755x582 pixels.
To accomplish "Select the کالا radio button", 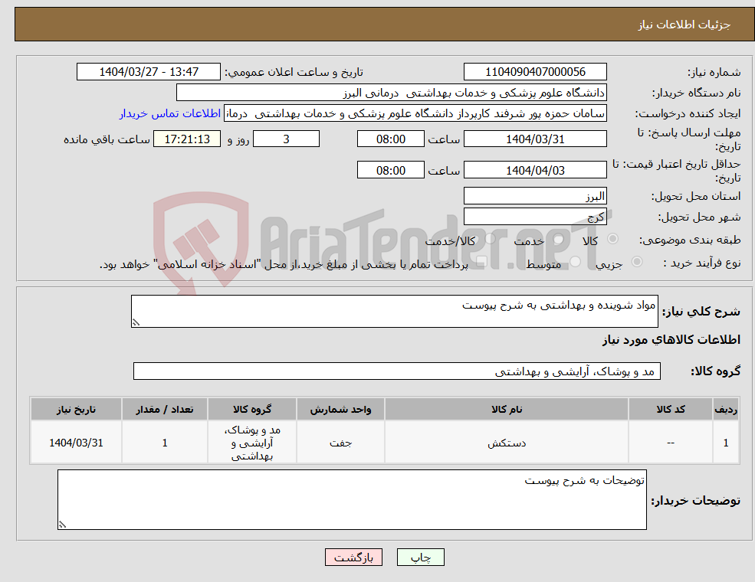I will [612, 239].
